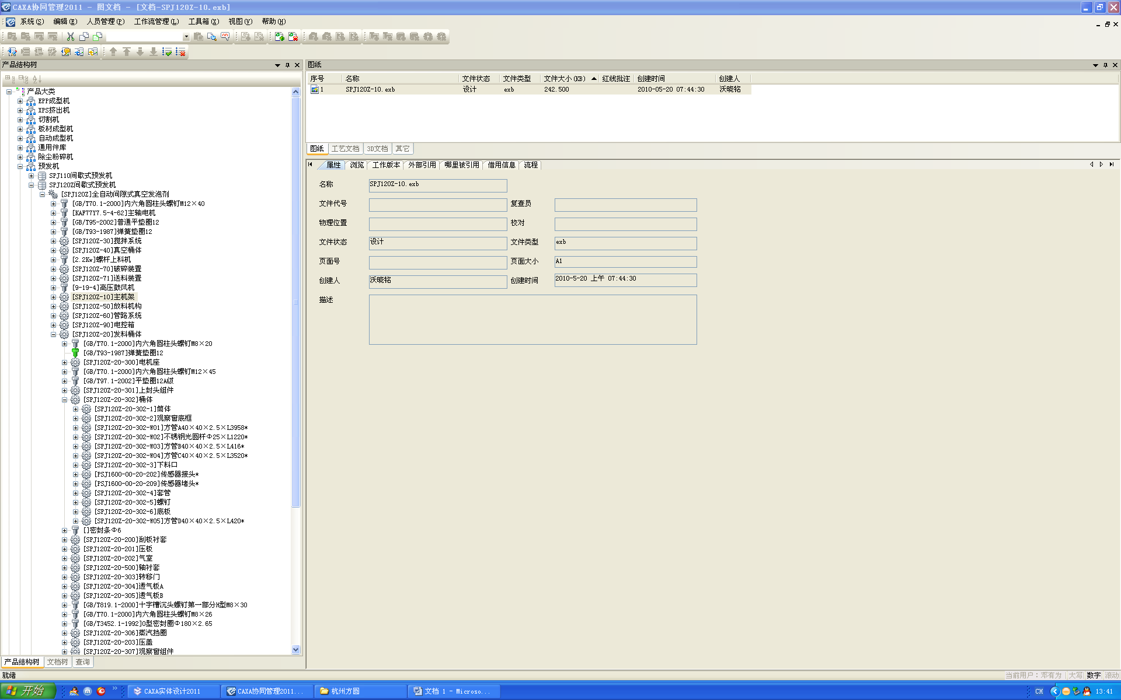Click the tree panel vertical scrollbar thumb

(x=295, y=303)
